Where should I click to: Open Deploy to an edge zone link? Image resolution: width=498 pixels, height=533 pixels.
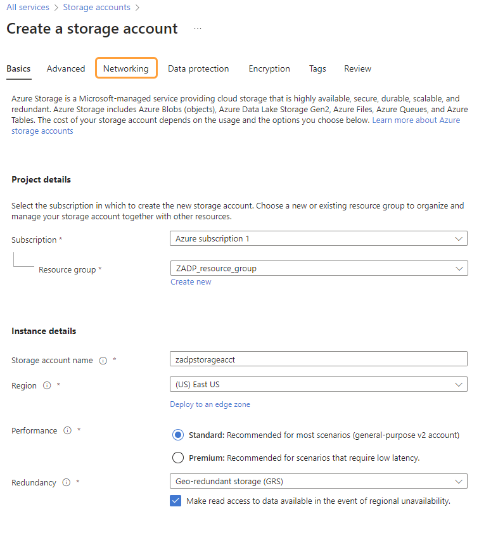[x=210, y=404]
